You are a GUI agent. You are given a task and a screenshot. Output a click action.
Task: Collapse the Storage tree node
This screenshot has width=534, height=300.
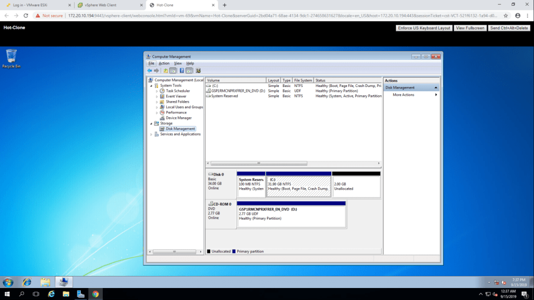click(x=151, y=123)
